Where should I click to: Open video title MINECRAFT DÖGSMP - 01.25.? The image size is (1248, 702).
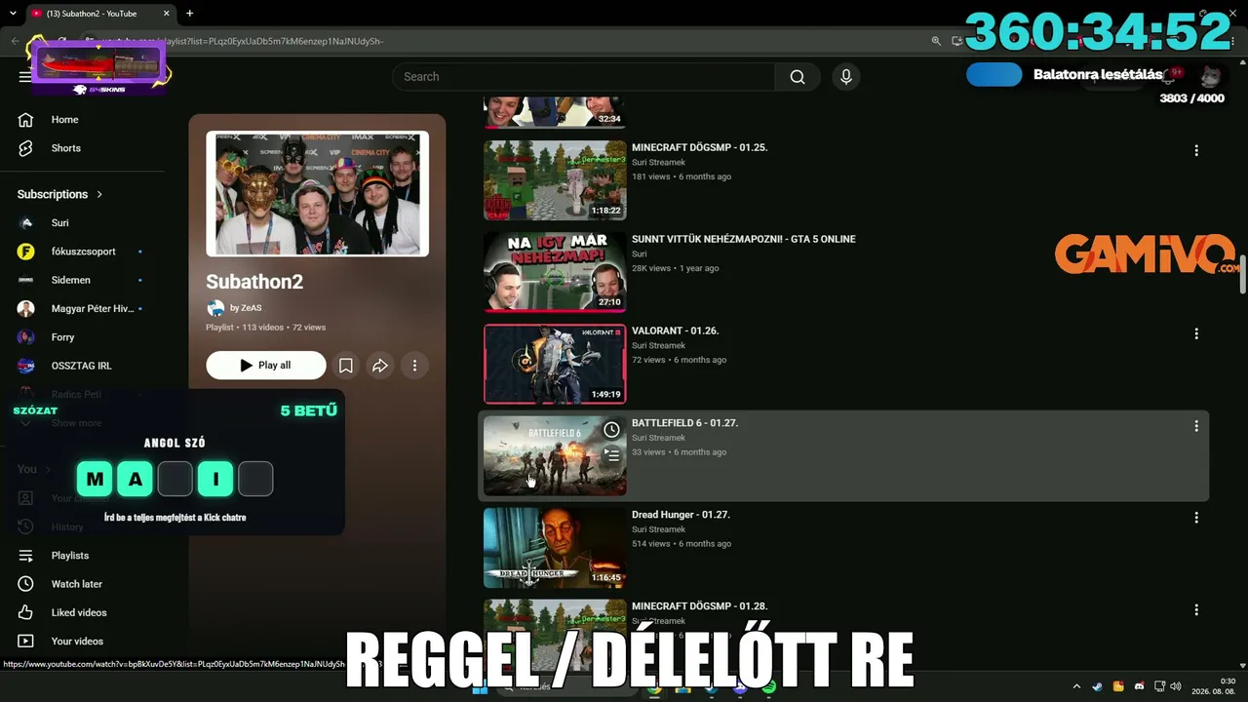(699, 147)
